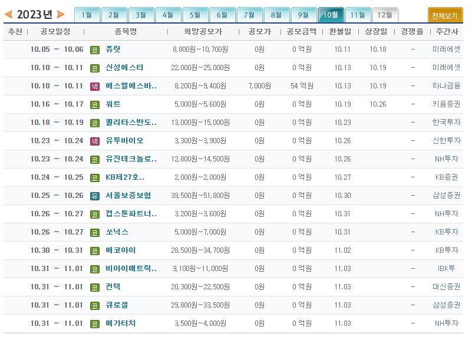The image size is (472, 340).
Task: Open the 에스엘에스바.. stock link
Action: click(131, 86)
